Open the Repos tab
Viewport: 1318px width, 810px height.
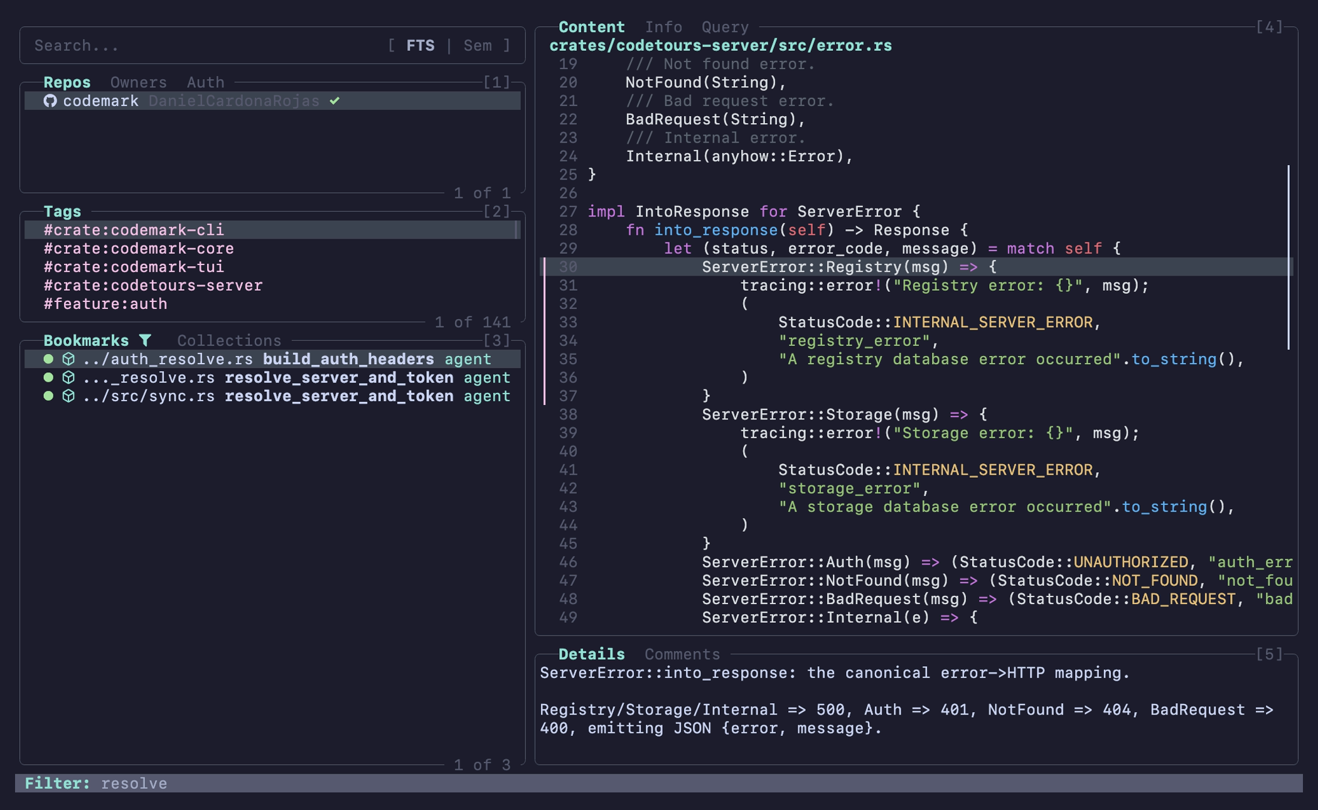67,82
